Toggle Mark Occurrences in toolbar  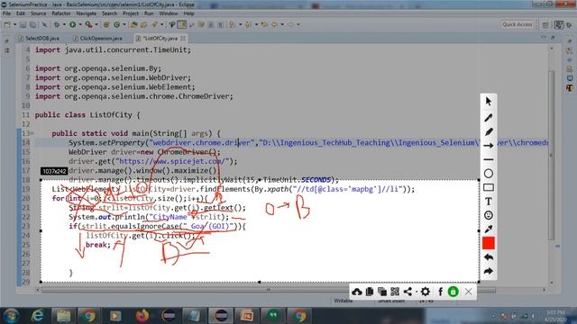(x=182, y=24)
